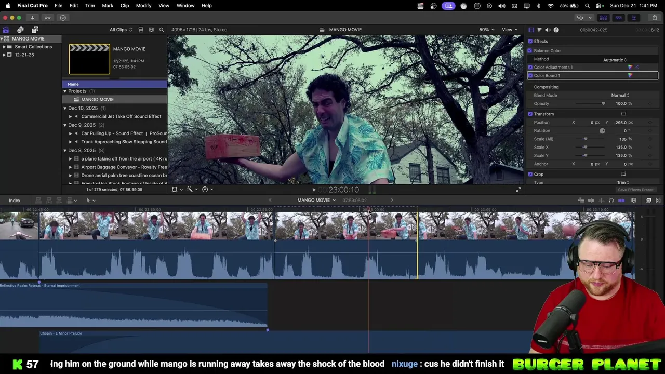Viewport: 665px width, 374px height.
Task: Toggle the Crop checkbox
Action: (530, 174)
